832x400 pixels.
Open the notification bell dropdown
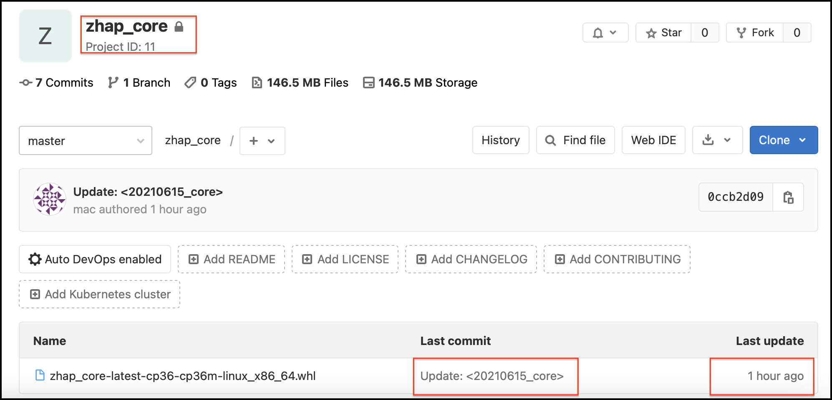tap(605, 32)
